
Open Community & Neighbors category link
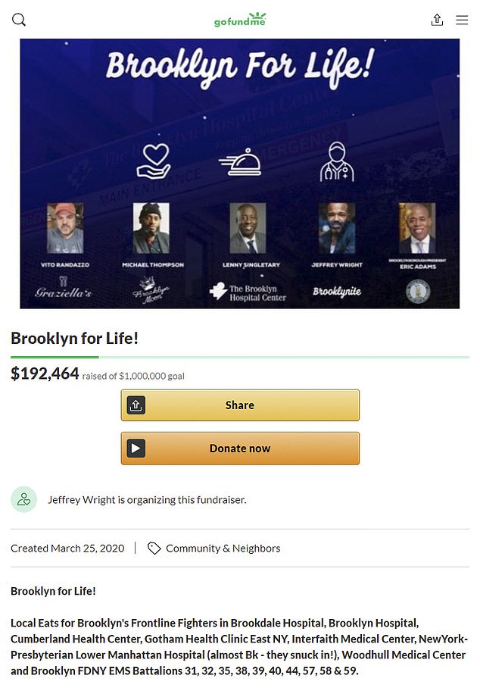point(223,549)
